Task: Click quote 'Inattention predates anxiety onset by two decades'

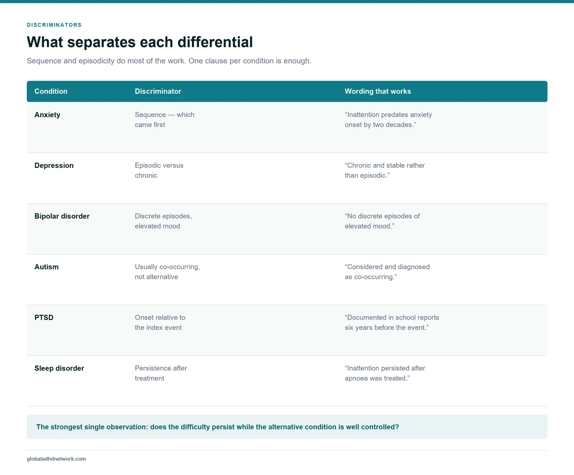Action: pos(388,120)
